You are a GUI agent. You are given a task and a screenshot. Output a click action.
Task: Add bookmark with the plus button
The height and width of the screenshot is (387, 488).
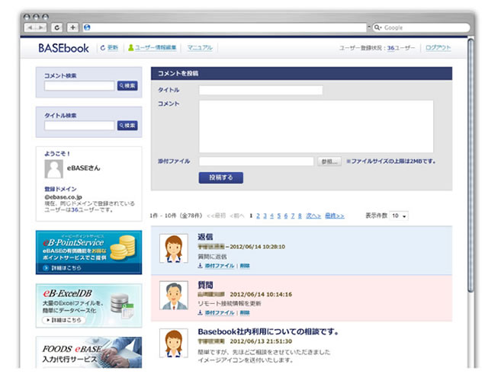tap(72, 27)
